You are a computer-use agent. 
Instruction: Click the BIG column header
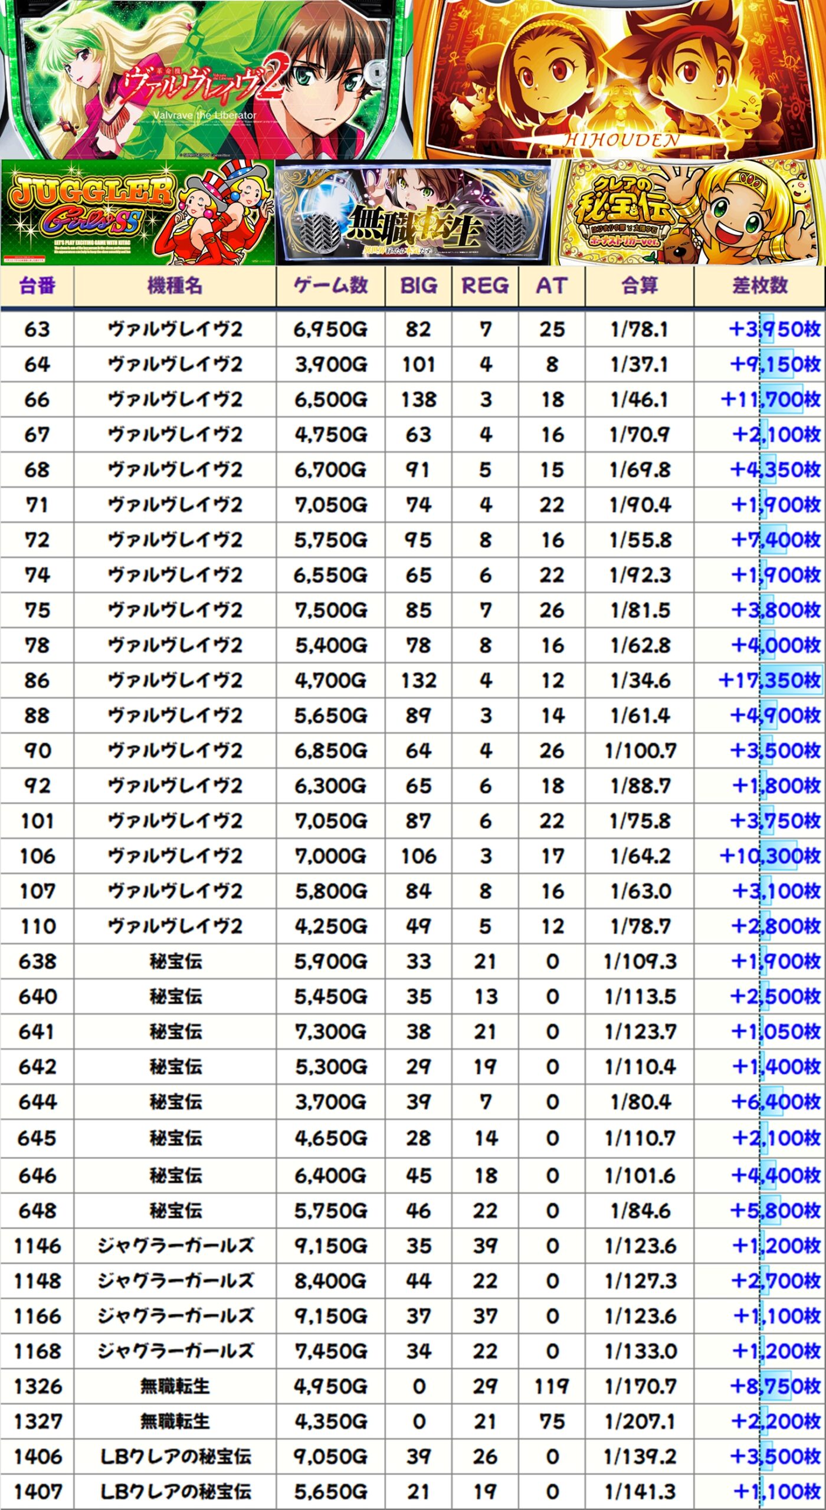(418, 286)
